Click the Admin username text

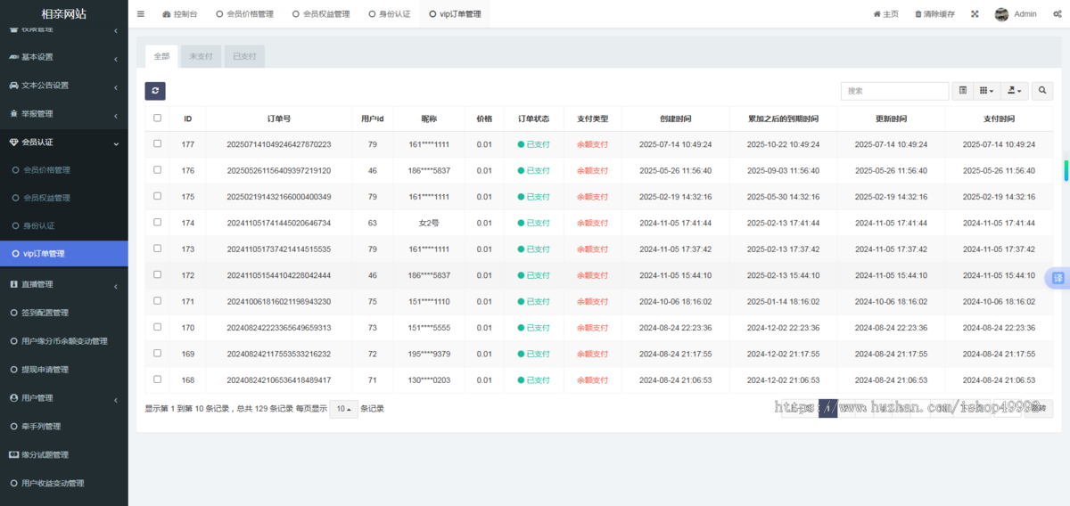(1025, 14)
